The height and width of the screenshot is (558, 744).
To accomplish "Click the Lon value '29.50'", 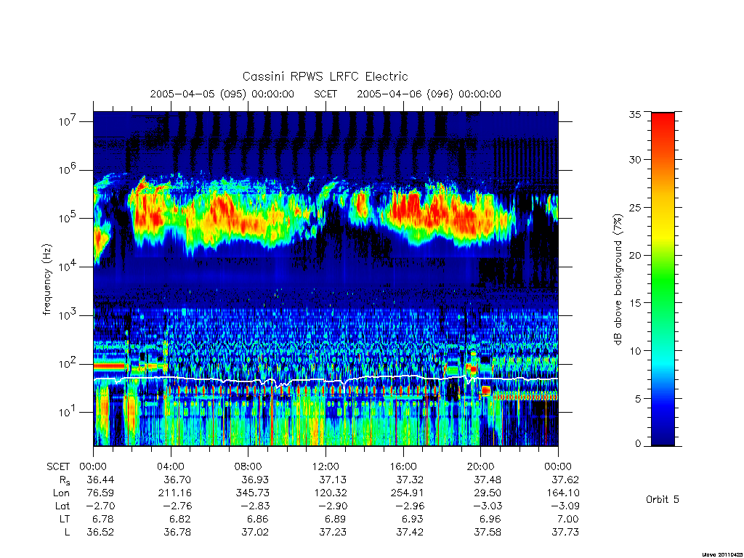I will [x=488, y=493].
